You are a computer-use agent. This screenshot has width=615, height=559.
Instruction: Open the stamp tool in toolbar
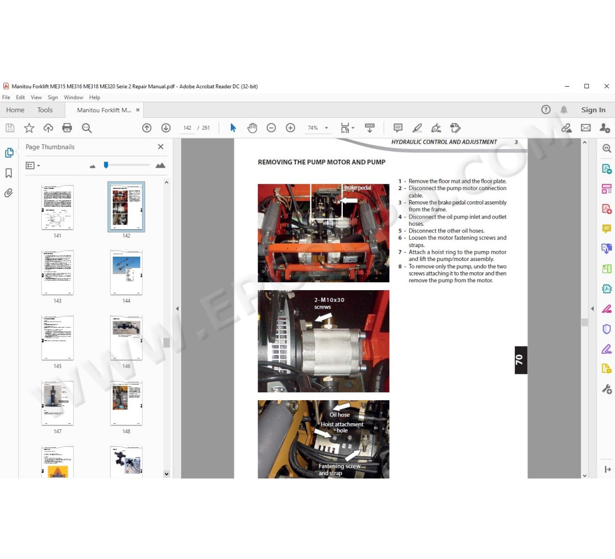tap(455, 128)
